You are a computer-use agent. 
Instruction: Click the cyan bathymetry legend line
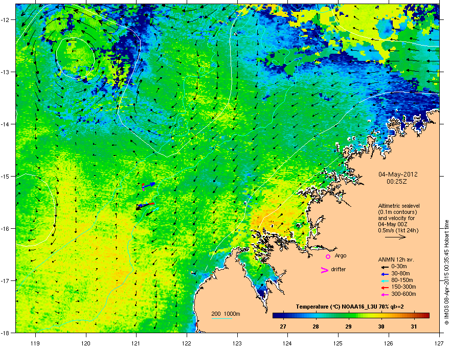[222, 318]
